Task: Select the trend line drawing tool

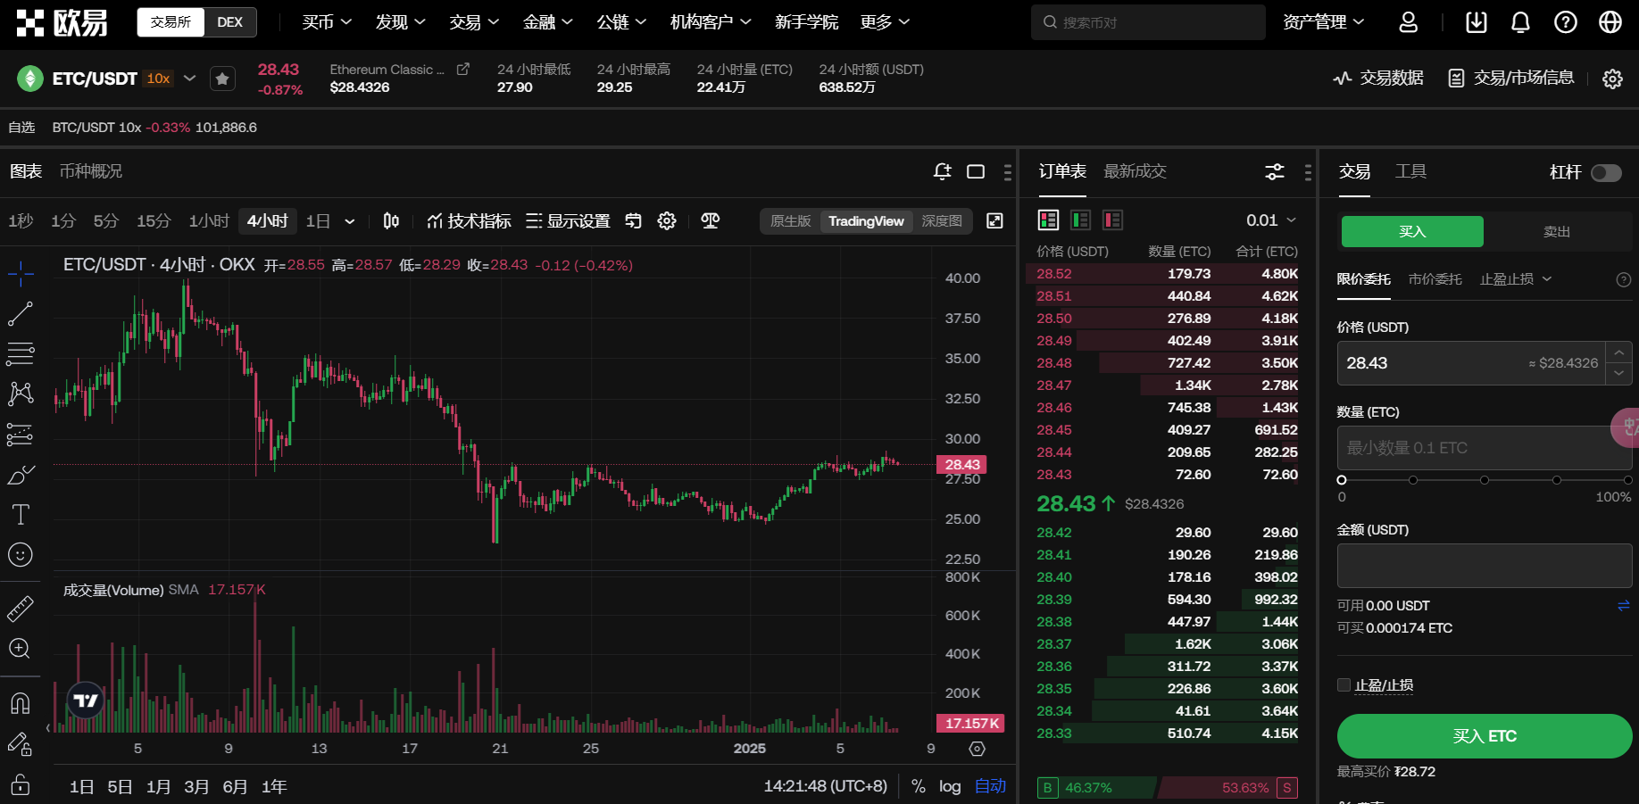Action: tap(21, 314)
